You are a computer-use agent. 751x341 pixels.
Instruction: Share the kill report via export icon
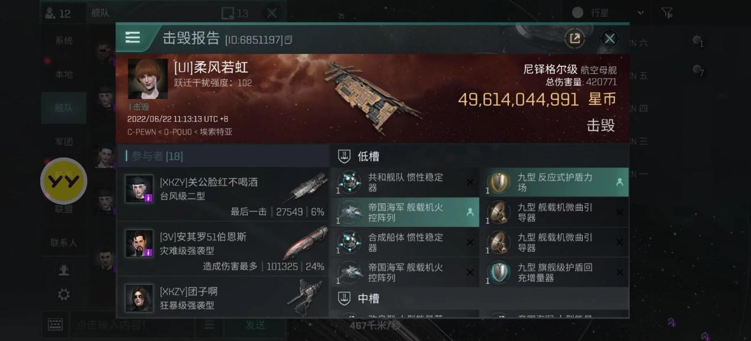click(x=574, y=38)
